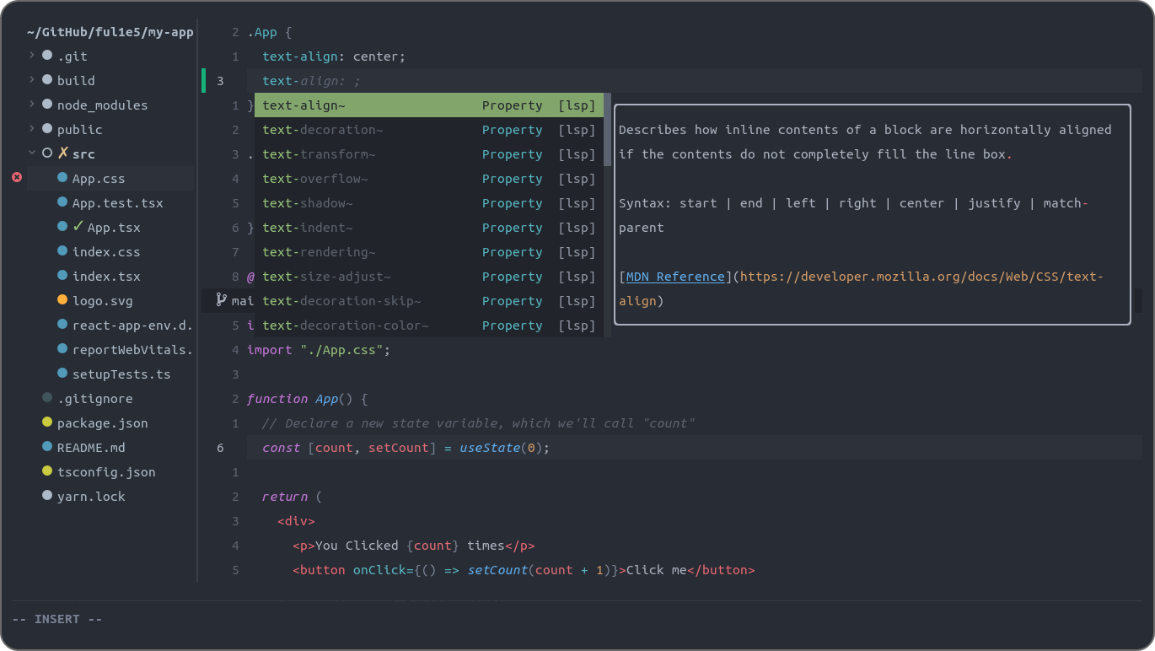Expand the build folder chevron
This screenshot has height=651, width=1155.
(x=32, y=80)
